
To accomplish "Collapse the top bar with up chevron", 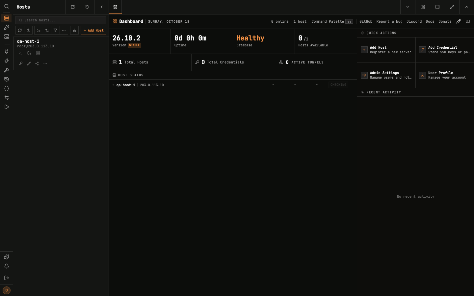I will [467, 7].
